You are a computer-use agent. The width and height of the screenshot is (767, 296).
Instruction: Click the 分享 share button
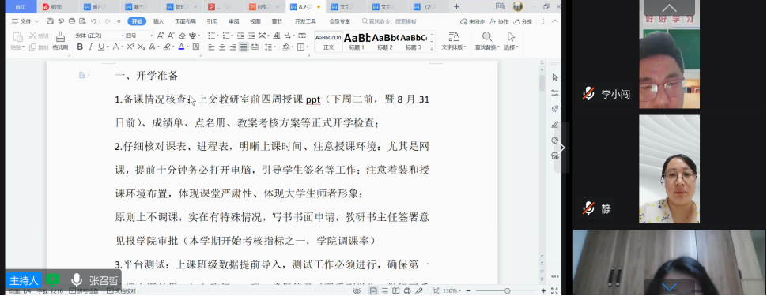pyautogui.click(x=523, y=21)
